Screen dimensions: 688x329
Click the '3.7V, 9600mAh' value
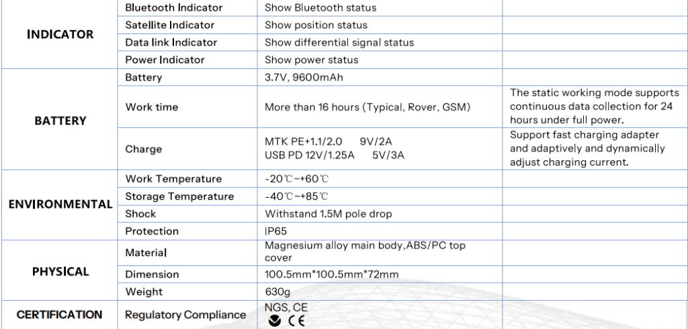304,78
